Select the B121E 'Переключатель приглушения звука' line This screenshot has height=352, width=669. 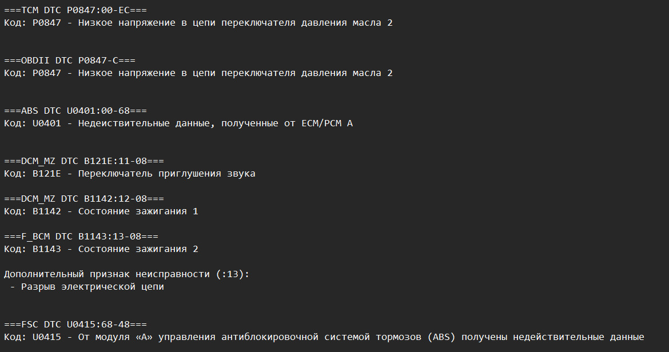pos(129,174)
